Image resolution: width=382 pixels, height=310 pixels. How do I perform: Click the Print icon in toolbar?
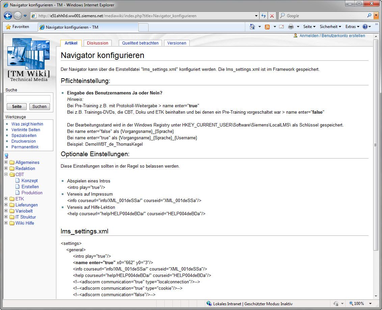coord(291,27)
